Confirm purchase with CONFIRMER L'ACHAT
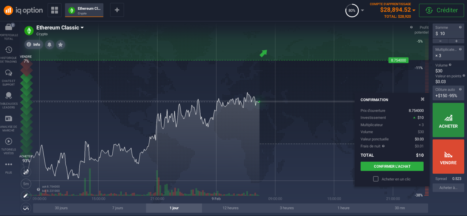Viewport: 467px width, 216px height. 392,166
